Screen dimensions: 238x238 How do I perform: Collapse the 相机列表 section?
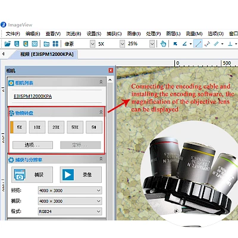(x=101, y=82)
